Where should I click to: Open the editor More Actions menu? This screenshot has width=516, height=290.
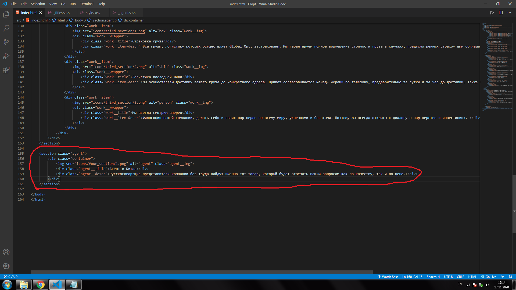click(509, 13)
